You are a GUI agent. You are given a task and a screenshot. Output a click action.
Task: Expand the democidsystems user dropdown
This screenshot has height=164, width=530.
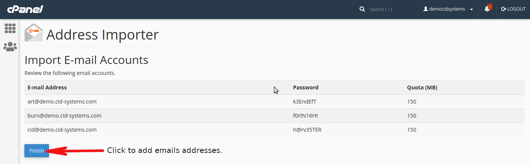pyautogui.click(x=448, y=9)
